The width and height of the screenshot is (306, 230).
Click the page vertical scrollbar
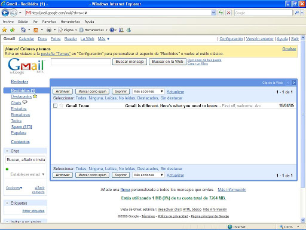[x=303, y=114]
